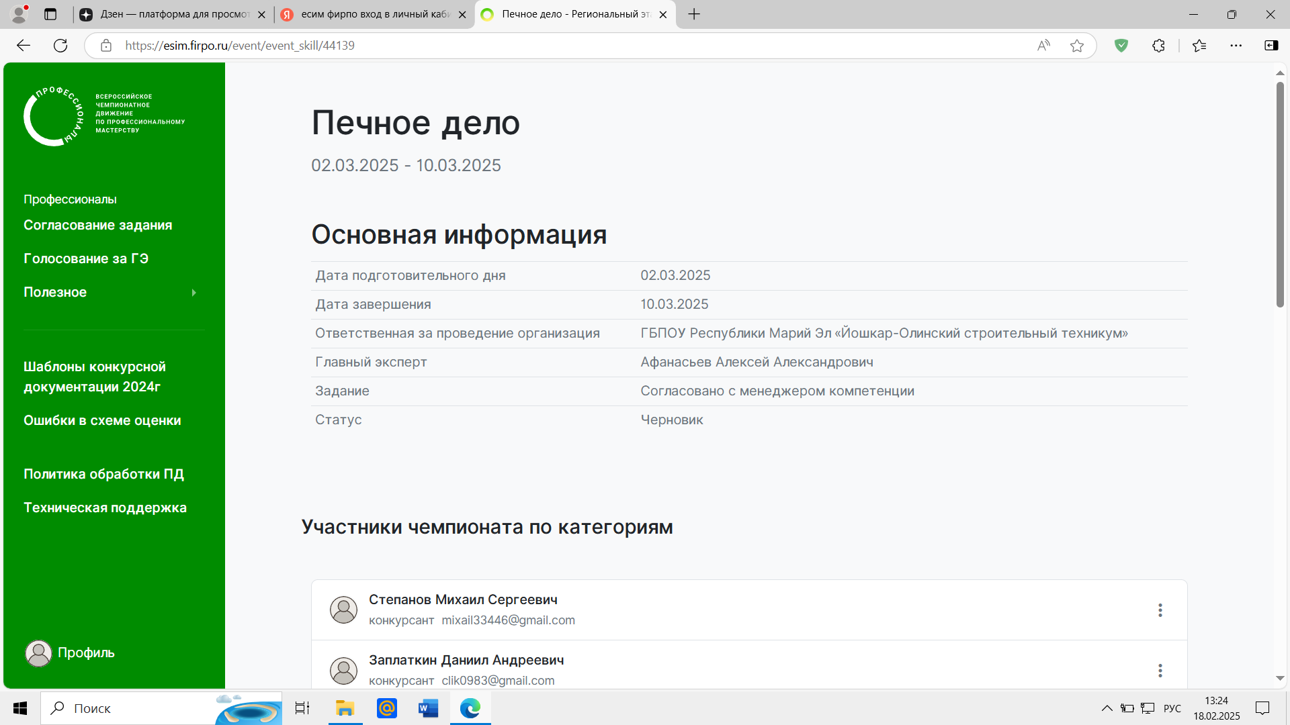Viewport: 1290px width, 725px height.
Task: Open Согласование задания in sidebar
Action: tap(97, 225)
